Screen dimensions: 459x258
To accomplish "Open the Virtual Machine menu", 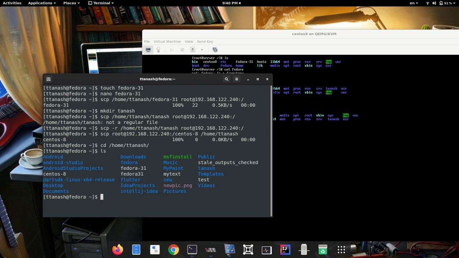I will (x=167, y=42).
